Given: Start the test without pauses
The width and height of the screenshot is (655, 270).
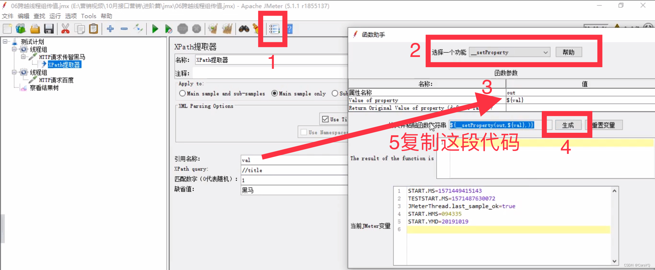Looking at the screenshot, I should tap(169, 29).
